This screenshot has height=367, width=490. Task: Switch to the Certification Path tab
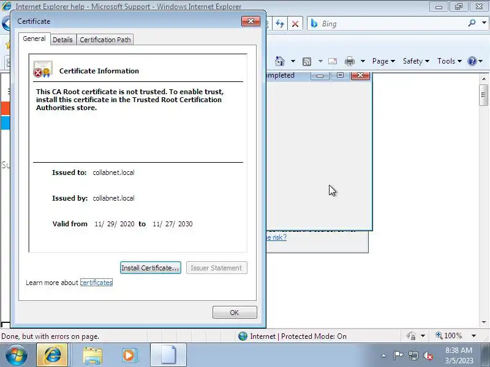tap(105, 40)
